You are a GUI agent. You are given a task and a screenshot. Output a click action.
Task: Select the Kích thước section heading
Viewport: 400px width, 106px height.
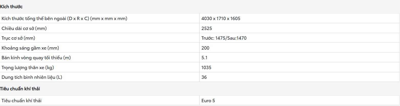[11, 7]
